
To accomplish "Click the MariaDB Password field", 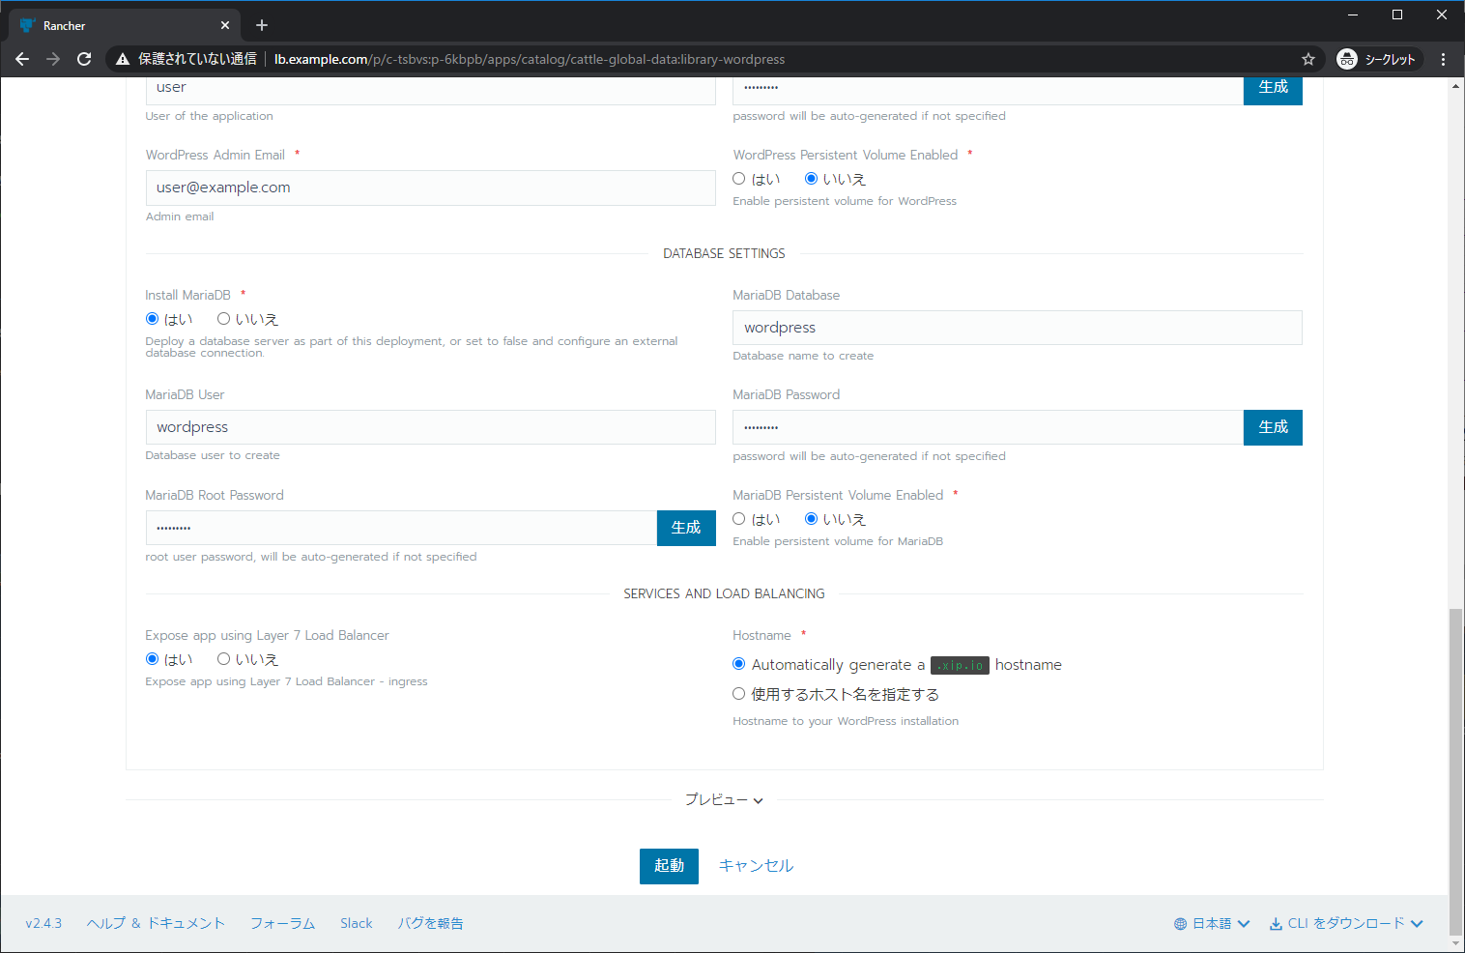I will 988,427.
